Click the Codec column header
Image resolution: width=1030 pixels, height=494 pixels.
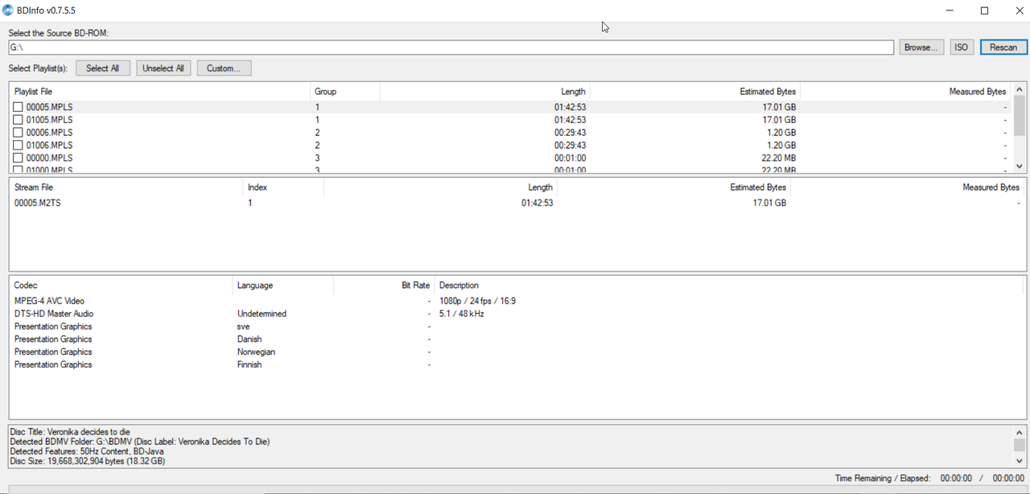[121, 286]
